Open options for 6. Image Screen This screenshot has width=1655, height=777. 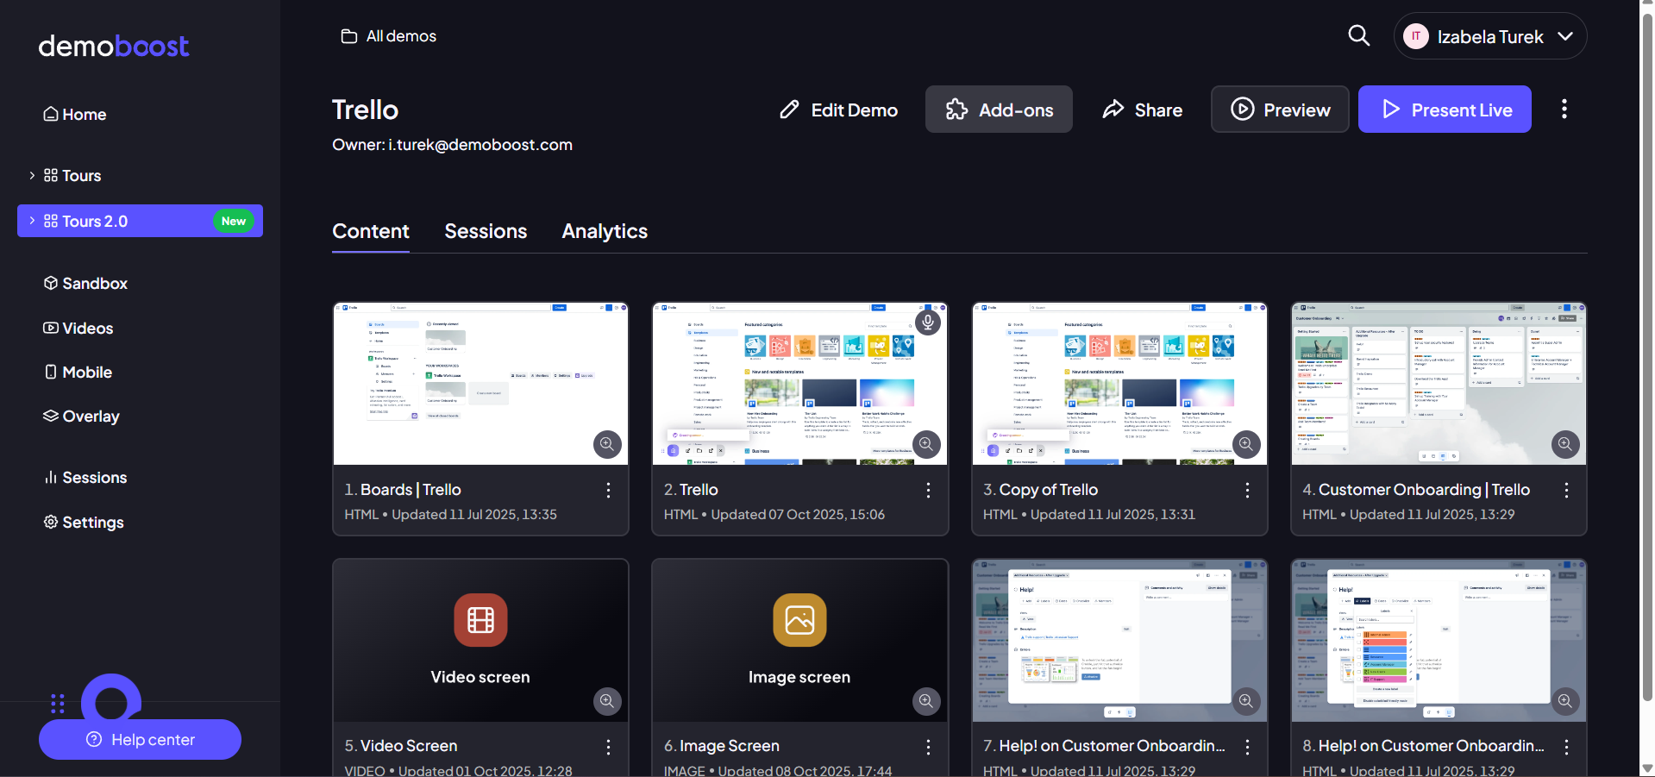coord(928,747)
